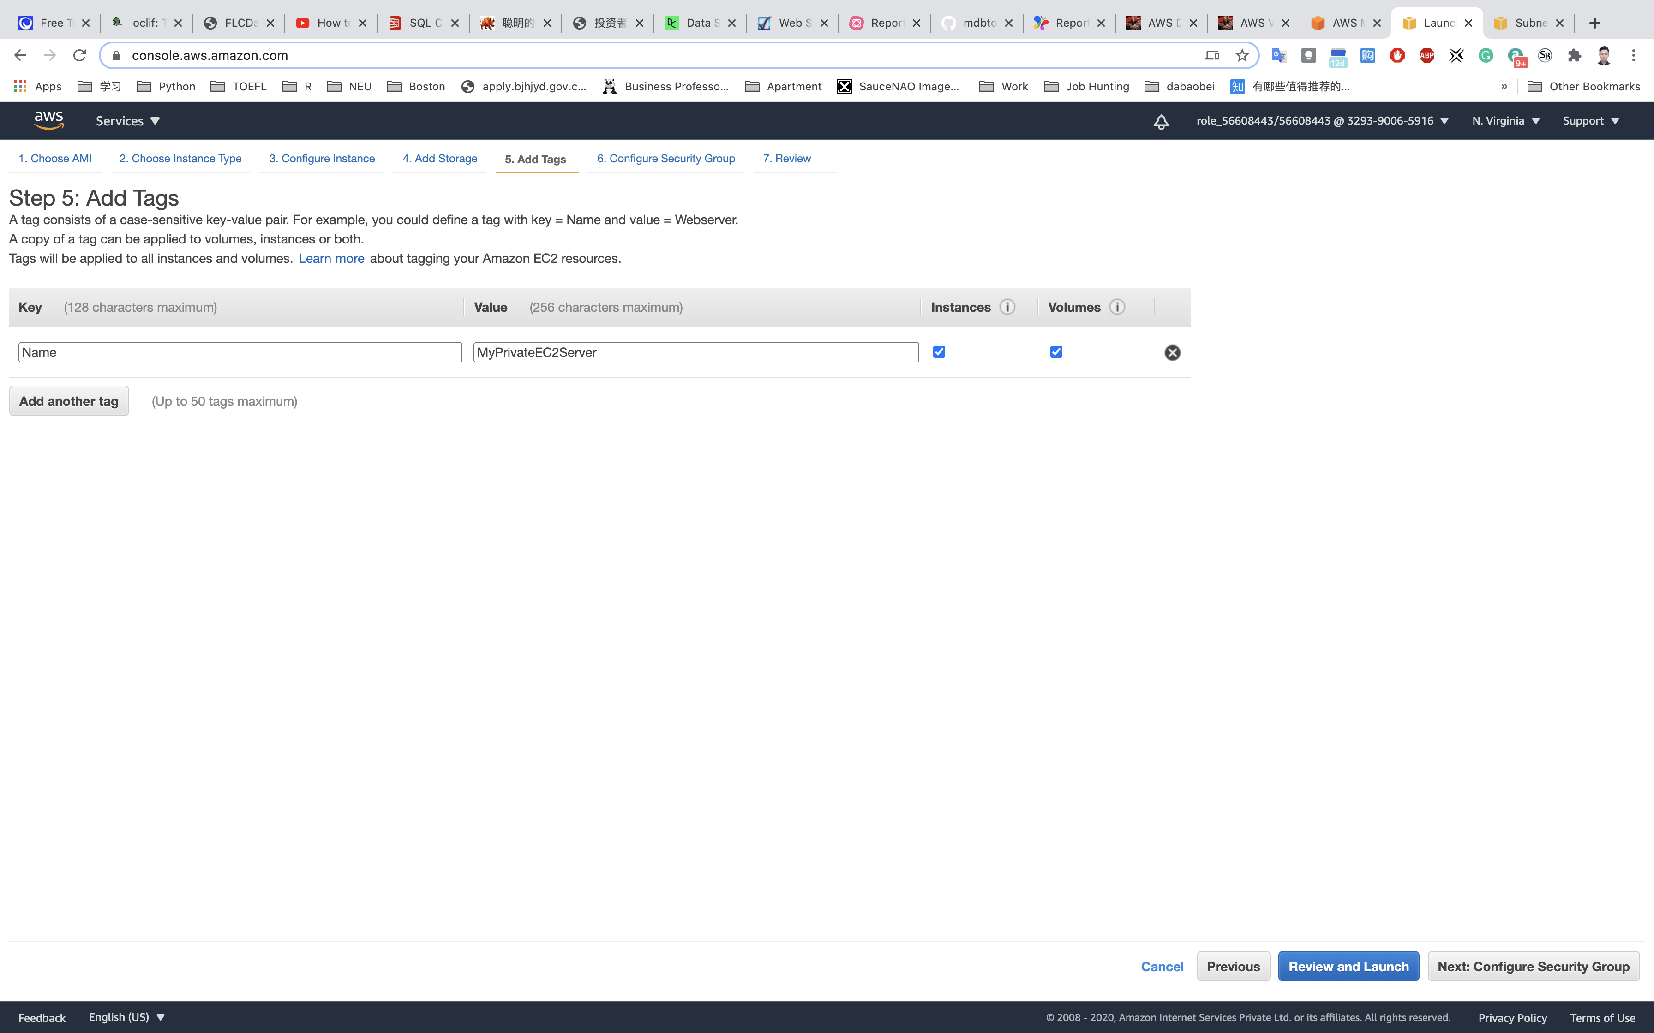
Task: Bookmark page with star icon
Action: (x=1242, y=55)
